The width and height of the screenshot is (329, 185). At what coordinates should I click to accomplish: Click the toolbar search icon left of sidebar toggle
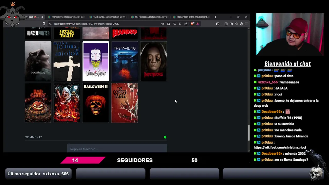coord(218,24)
